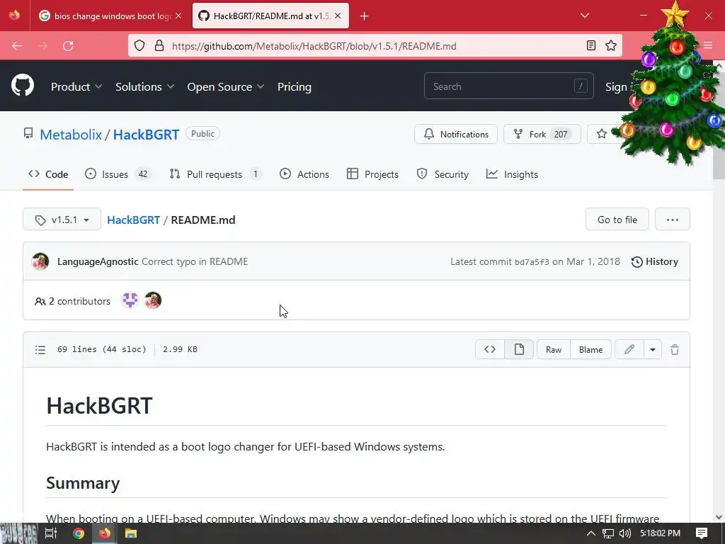Viewport: 725px width, 544px height.
Task: Star the HackBGRT repository
Action: coord(602,134)
